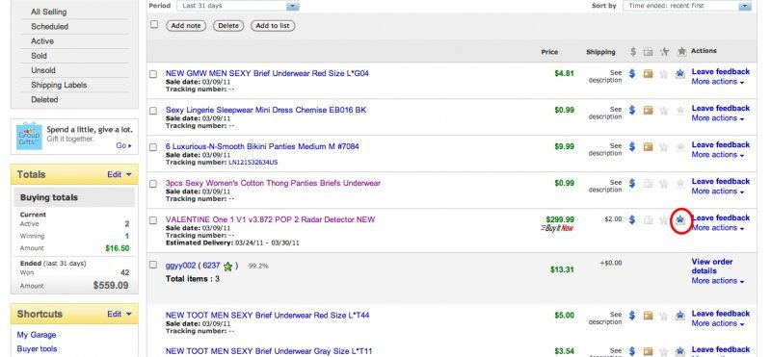Click Shipped column header box icon

click(649, 52)
